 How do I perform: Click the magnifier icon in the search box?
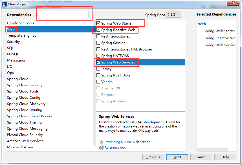[37, 15]
